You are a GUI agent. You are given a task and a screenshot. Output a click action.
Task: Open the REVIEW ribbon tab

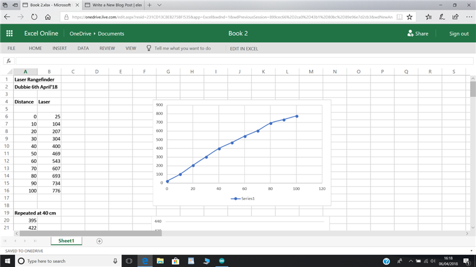[107, 48]
